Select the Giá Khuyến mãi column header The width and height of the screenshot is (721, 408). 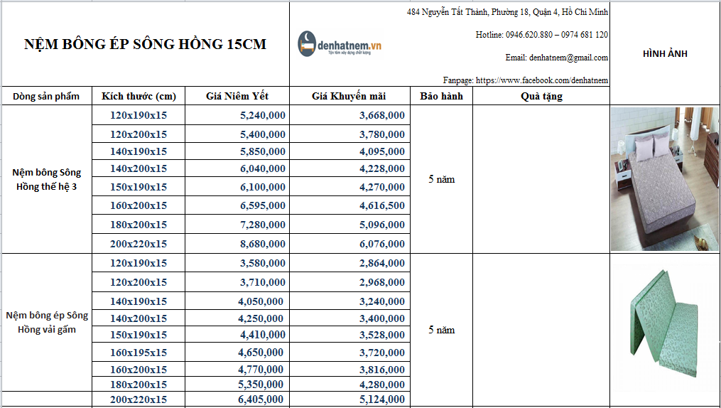[349, 96]
